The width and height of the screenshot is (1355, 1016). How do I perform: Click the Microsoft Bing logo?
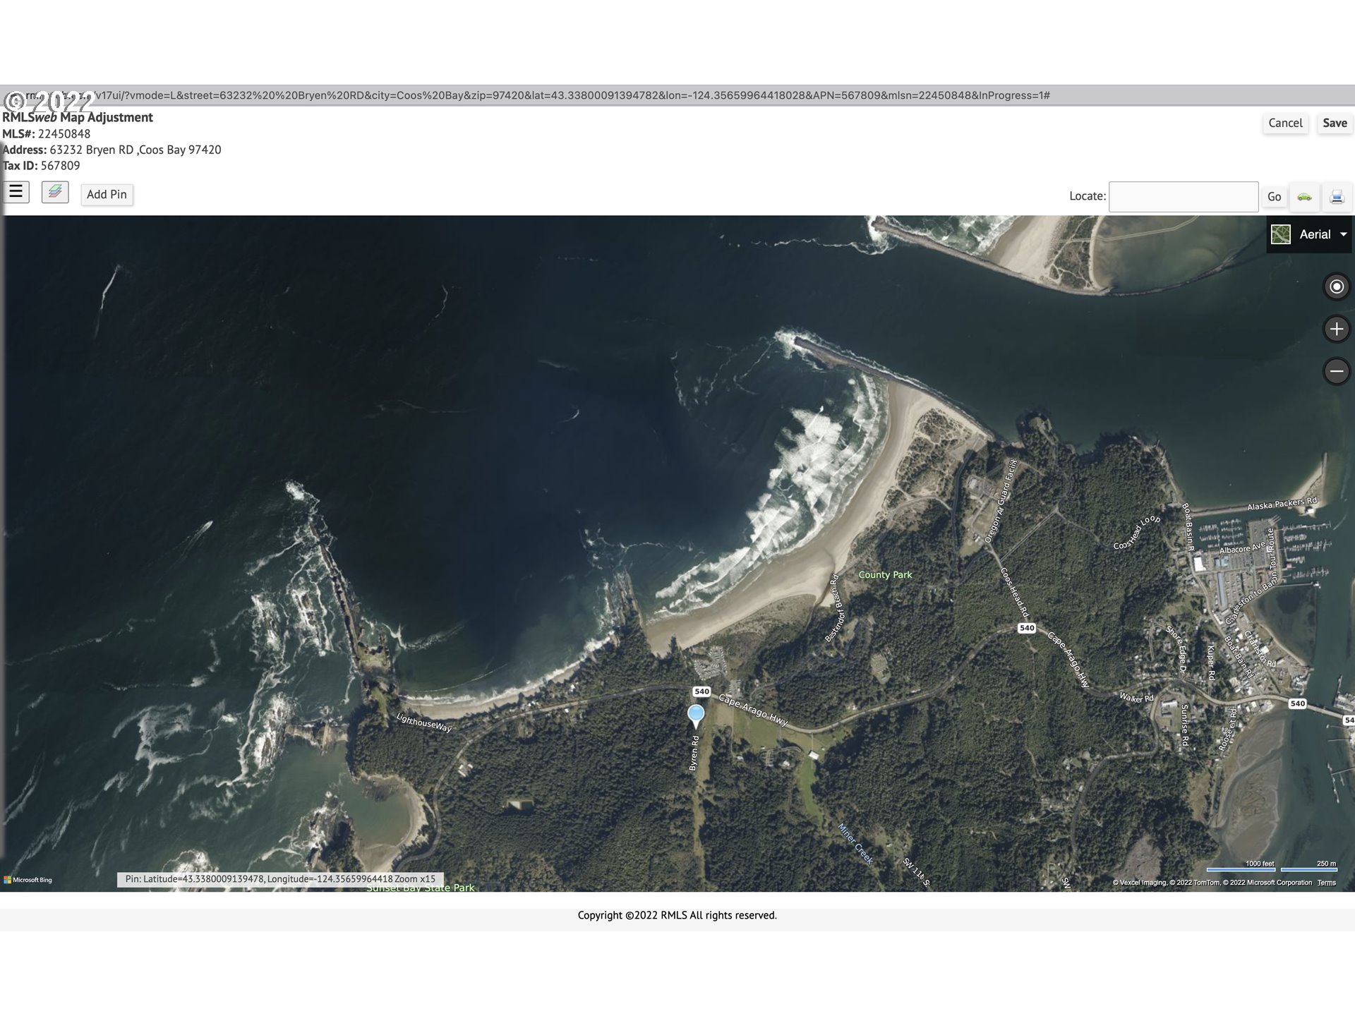pyautogui.click(x=28, y=880)
